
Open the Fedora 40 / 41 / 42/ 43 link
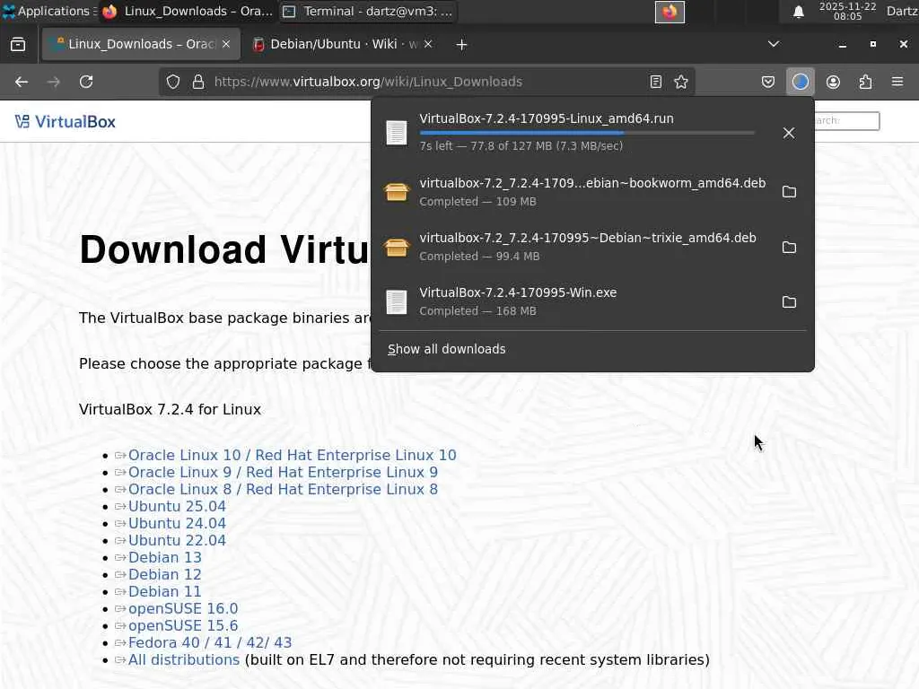click(210, 642)
